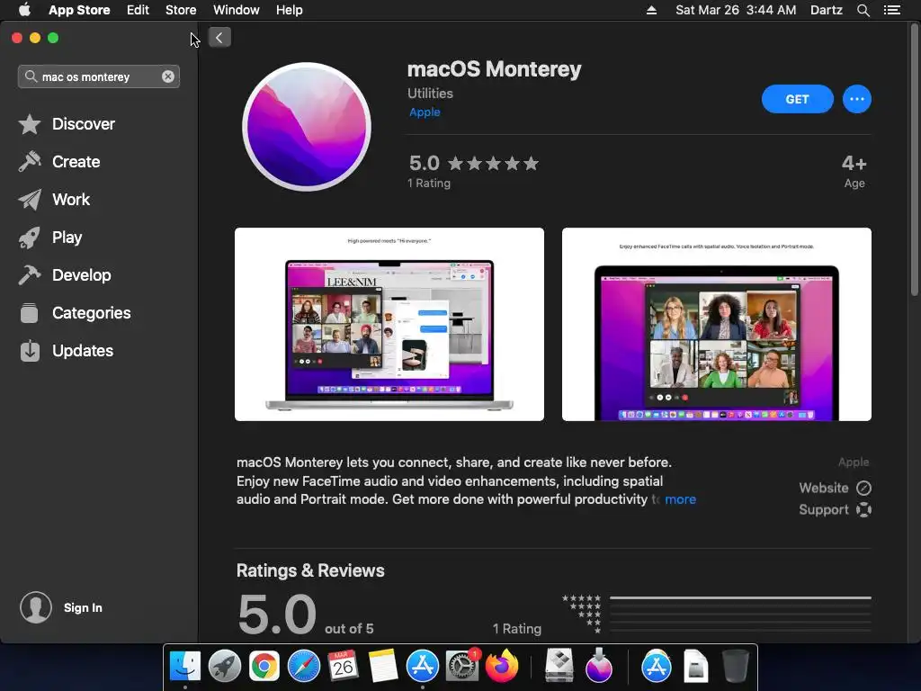The image size is (921, 691).
Task: Open System Preferences from the Dock
Action: pos(462,667)
